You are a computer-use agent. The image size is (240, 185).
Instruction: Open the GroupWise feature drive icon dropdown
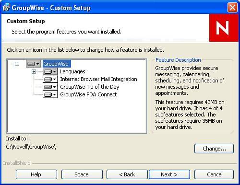[x=34, y=64]
